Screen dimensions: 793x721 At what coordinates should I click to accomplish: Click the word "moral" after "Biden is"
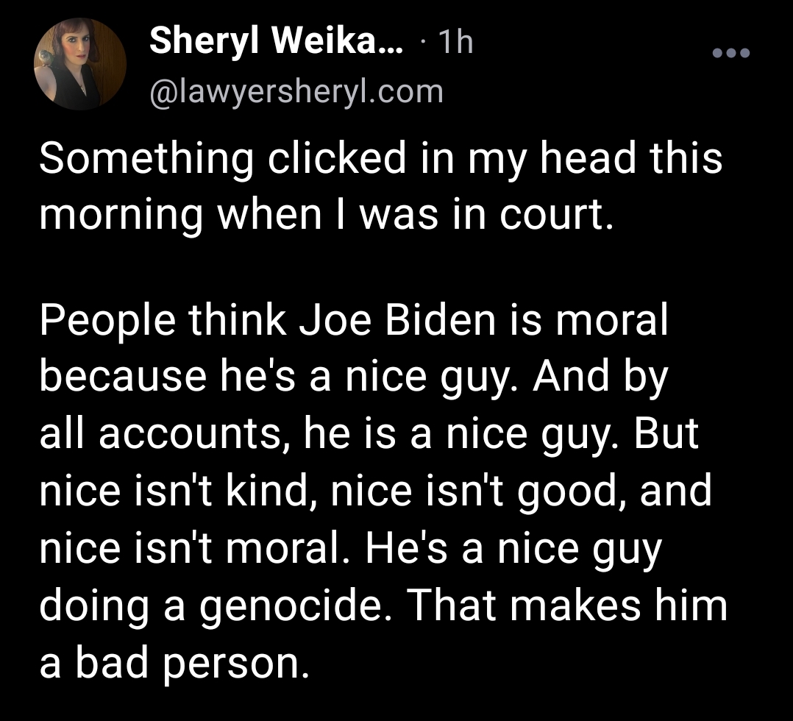point(612,321)
